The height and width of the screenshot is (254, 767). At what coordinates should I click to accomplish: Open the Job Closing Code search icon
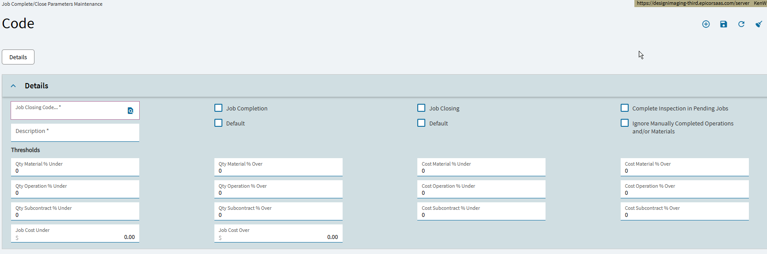click(130, 111)
